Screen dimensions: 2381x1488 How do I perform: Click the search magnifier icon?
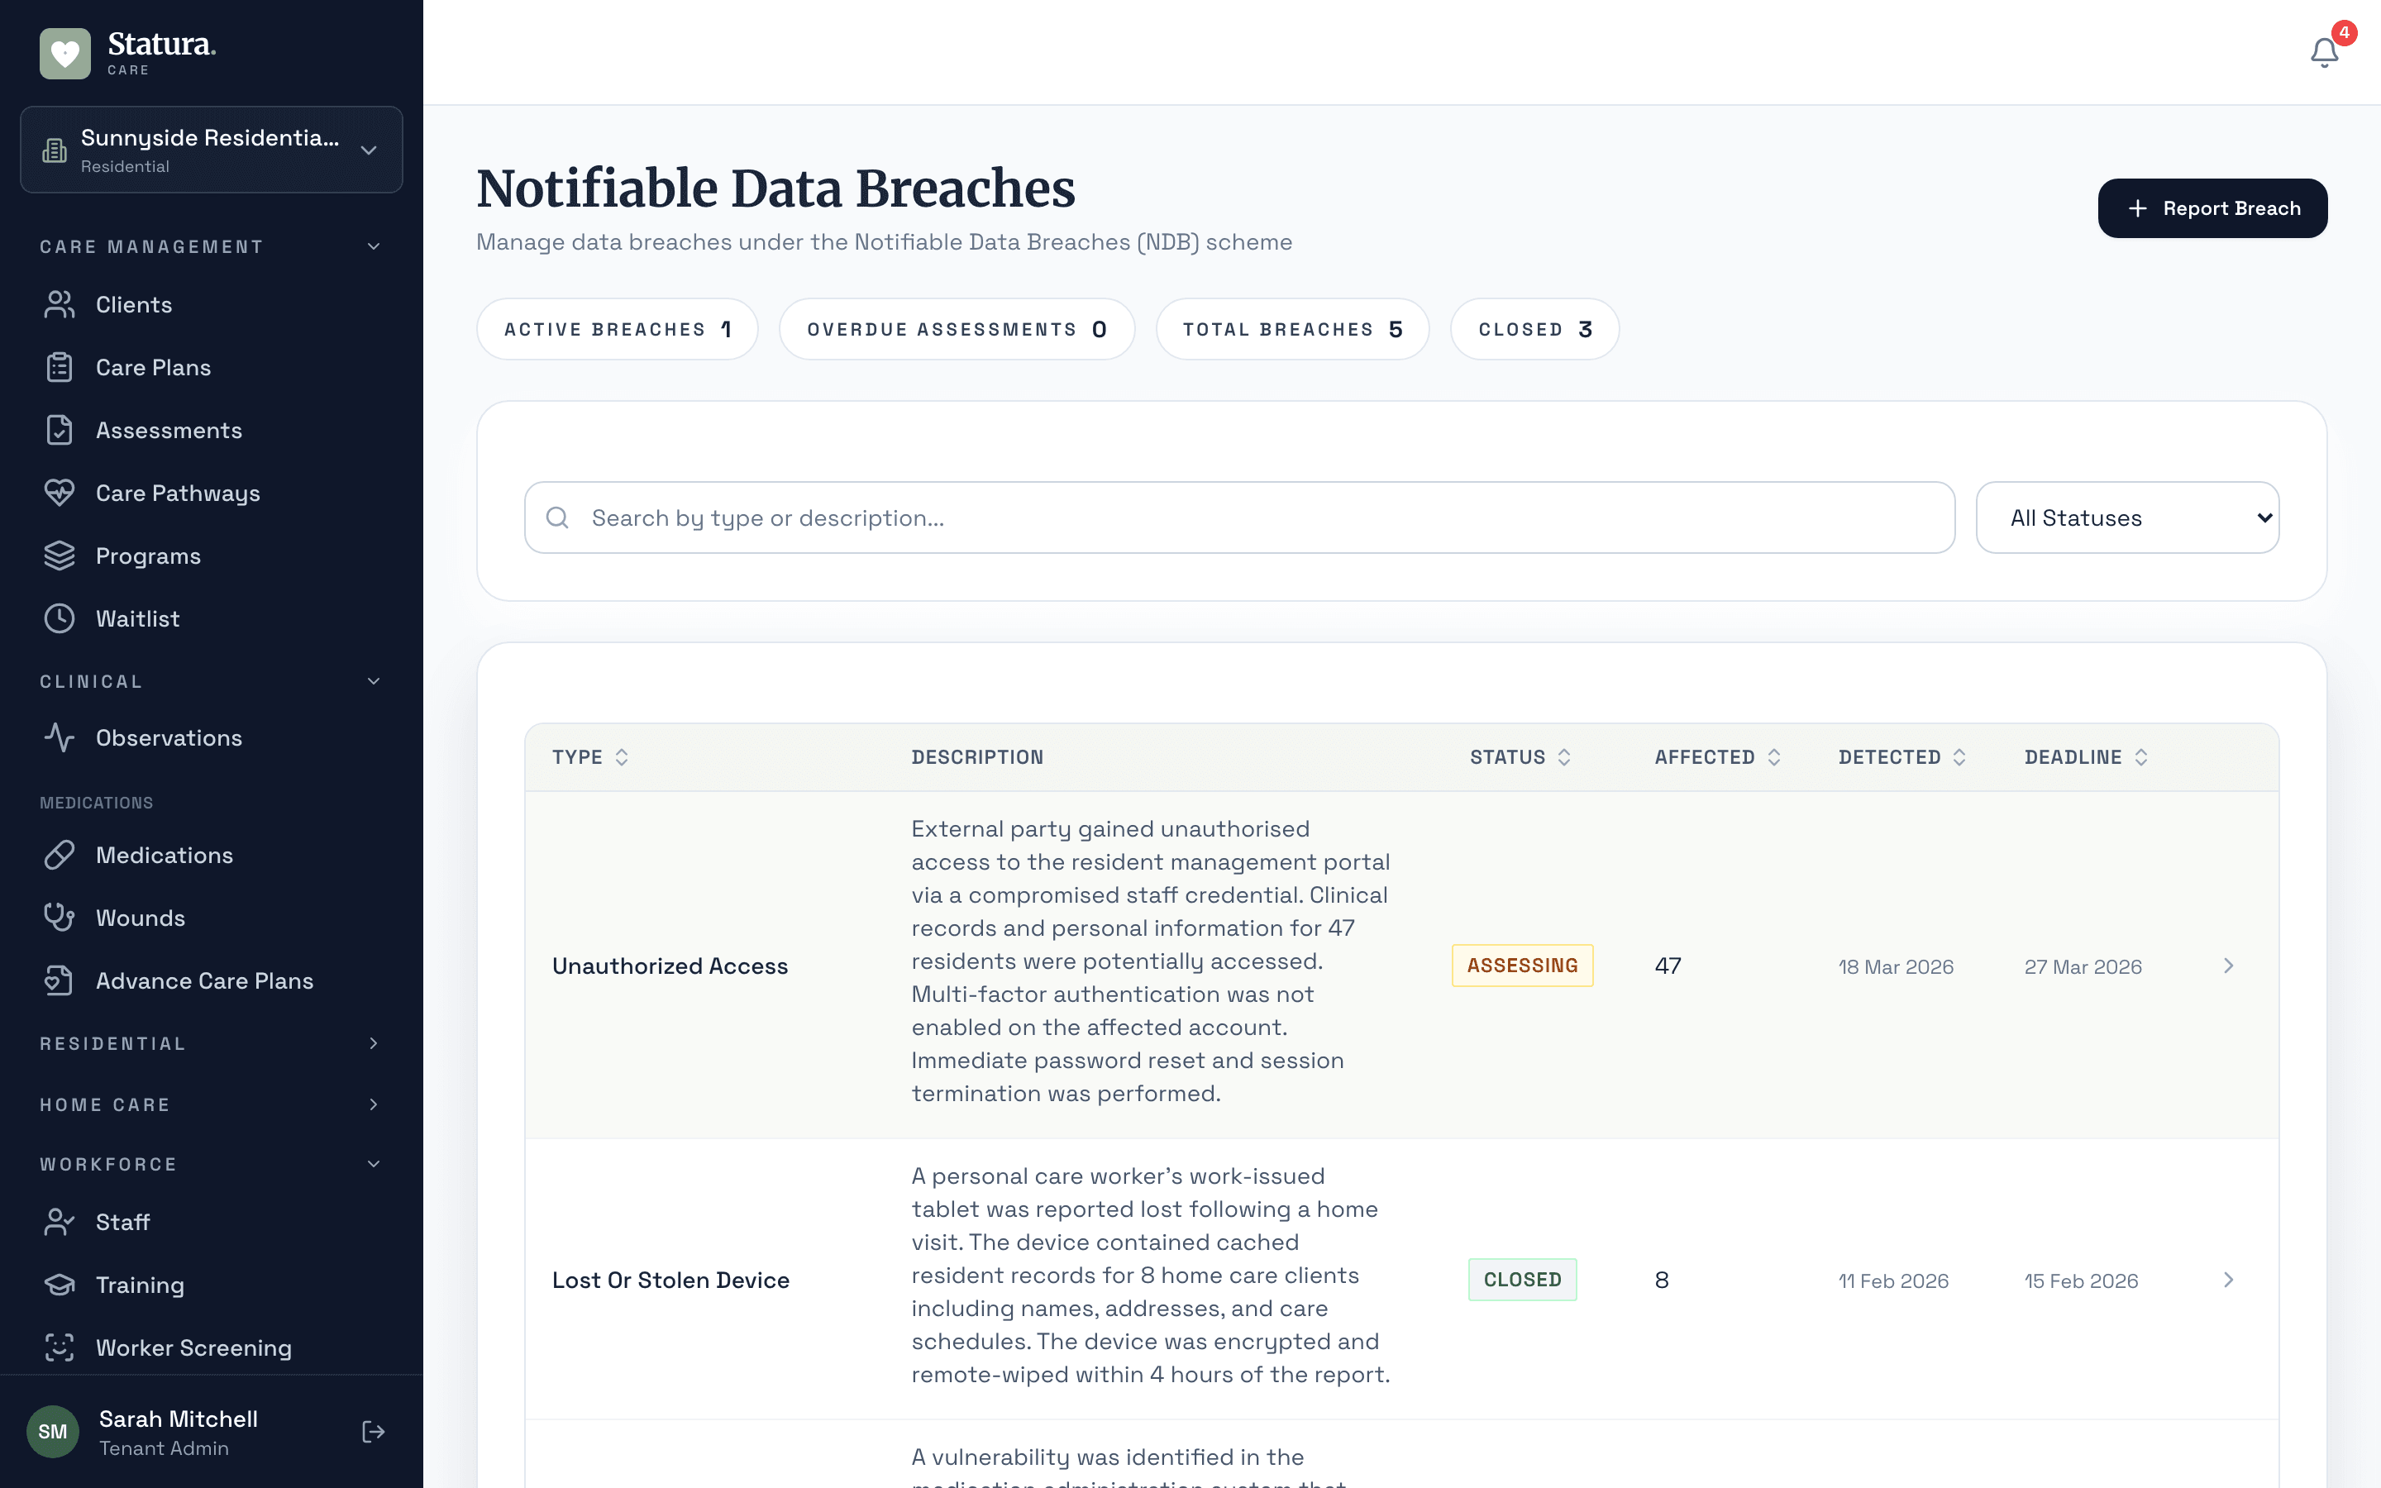[558, 517]
